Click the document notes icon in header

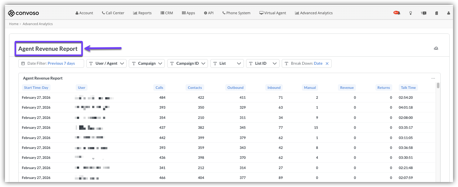[437, 13]
